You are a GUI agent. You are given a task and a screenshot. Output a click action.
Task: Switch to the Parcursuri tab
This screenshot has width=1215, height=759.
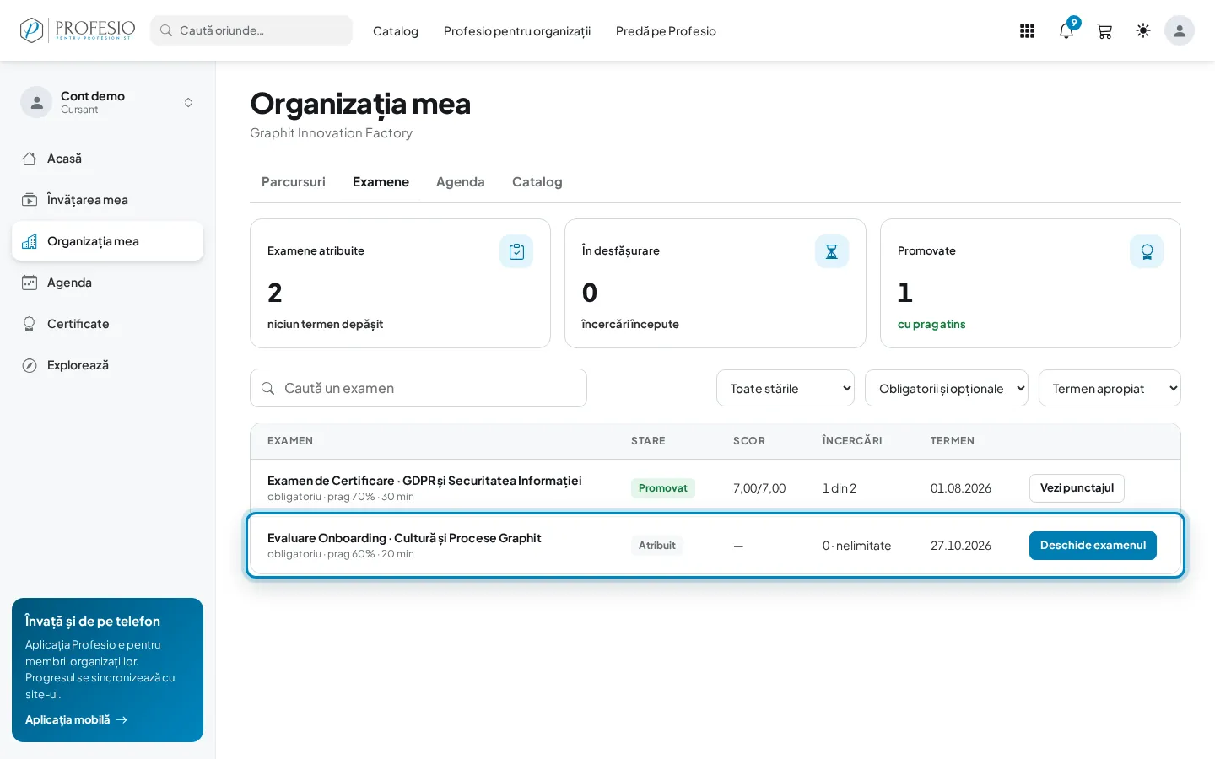point(294,182)
